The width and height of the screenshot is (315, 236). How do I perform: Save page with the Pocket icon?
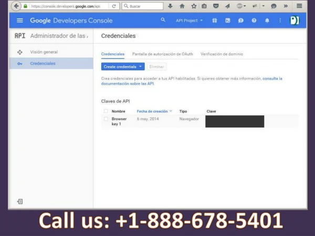[216, 6]
